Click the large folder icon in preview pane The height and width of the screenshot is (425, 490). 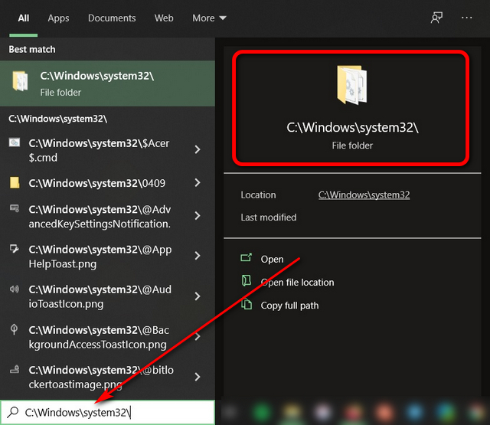(x=352, y=85)
